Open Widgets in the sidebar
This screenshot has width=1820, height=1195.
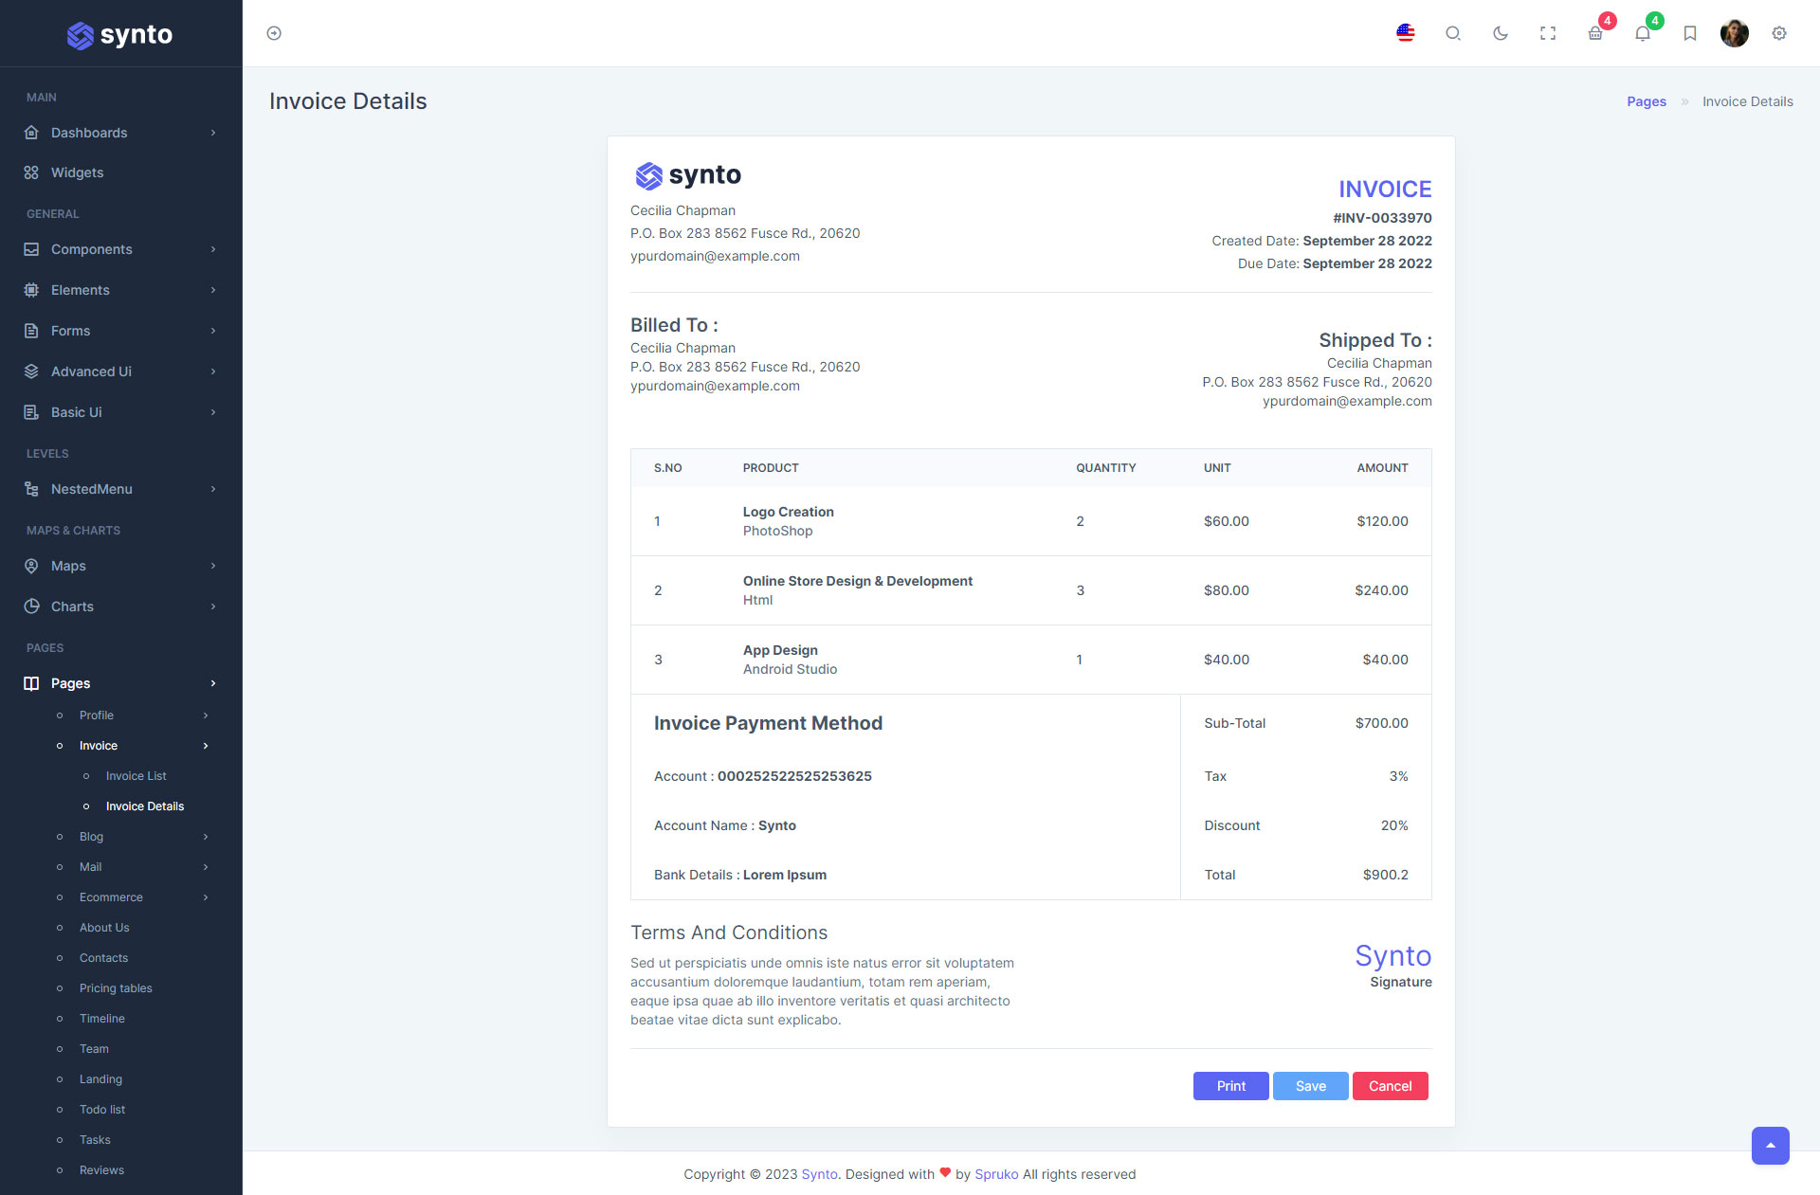(x=77, y=172)
